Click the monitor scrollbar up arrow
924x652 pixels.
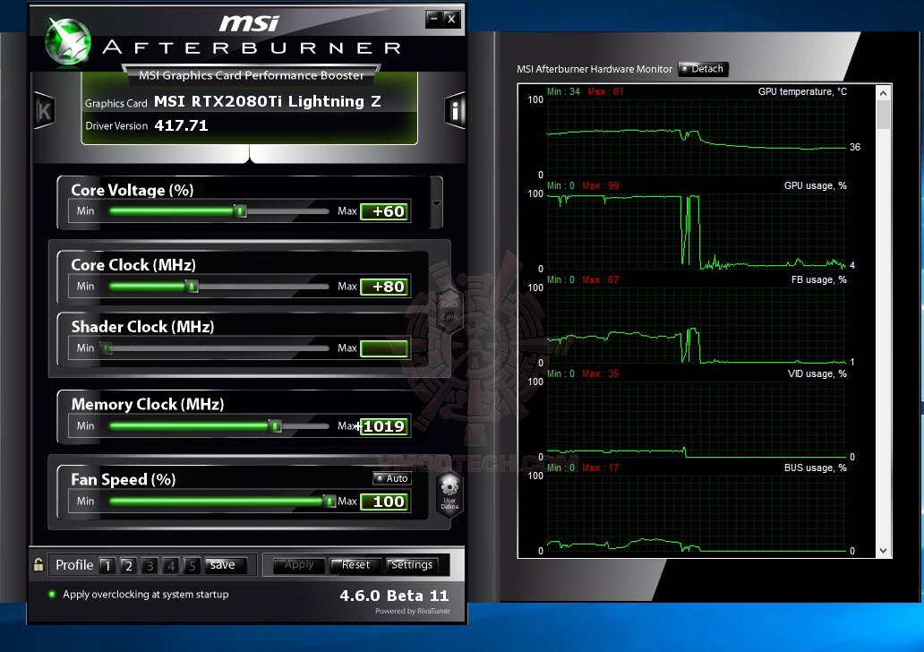point(883,93)
